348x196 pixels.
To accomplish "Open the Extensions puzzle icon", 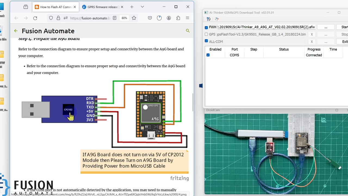I will pyautogui.click(x=178, y=18).
